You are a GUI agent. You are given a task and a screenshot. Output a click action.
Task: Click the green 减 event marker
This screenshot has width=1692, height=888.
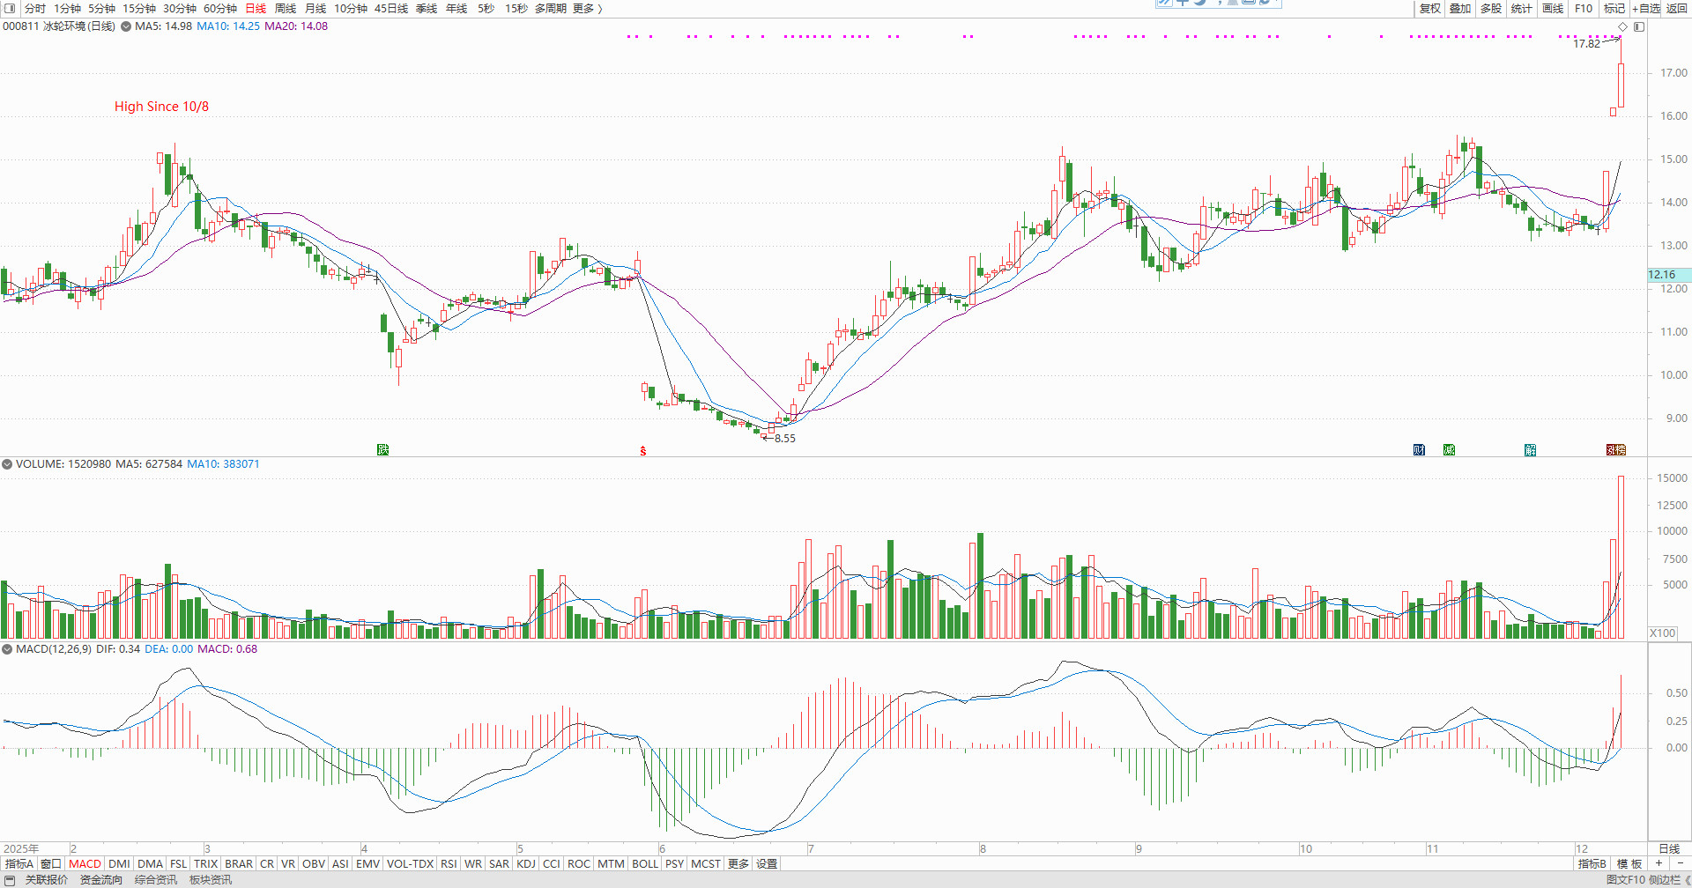point(1449,450)
